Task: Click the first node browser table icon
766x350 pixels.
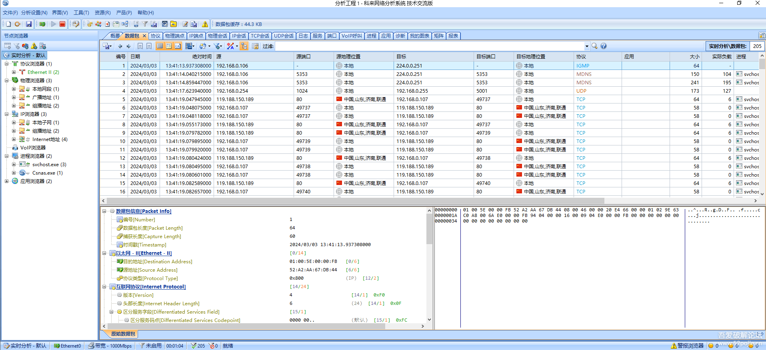Action: pyautogui.click(x=8, y=46)
